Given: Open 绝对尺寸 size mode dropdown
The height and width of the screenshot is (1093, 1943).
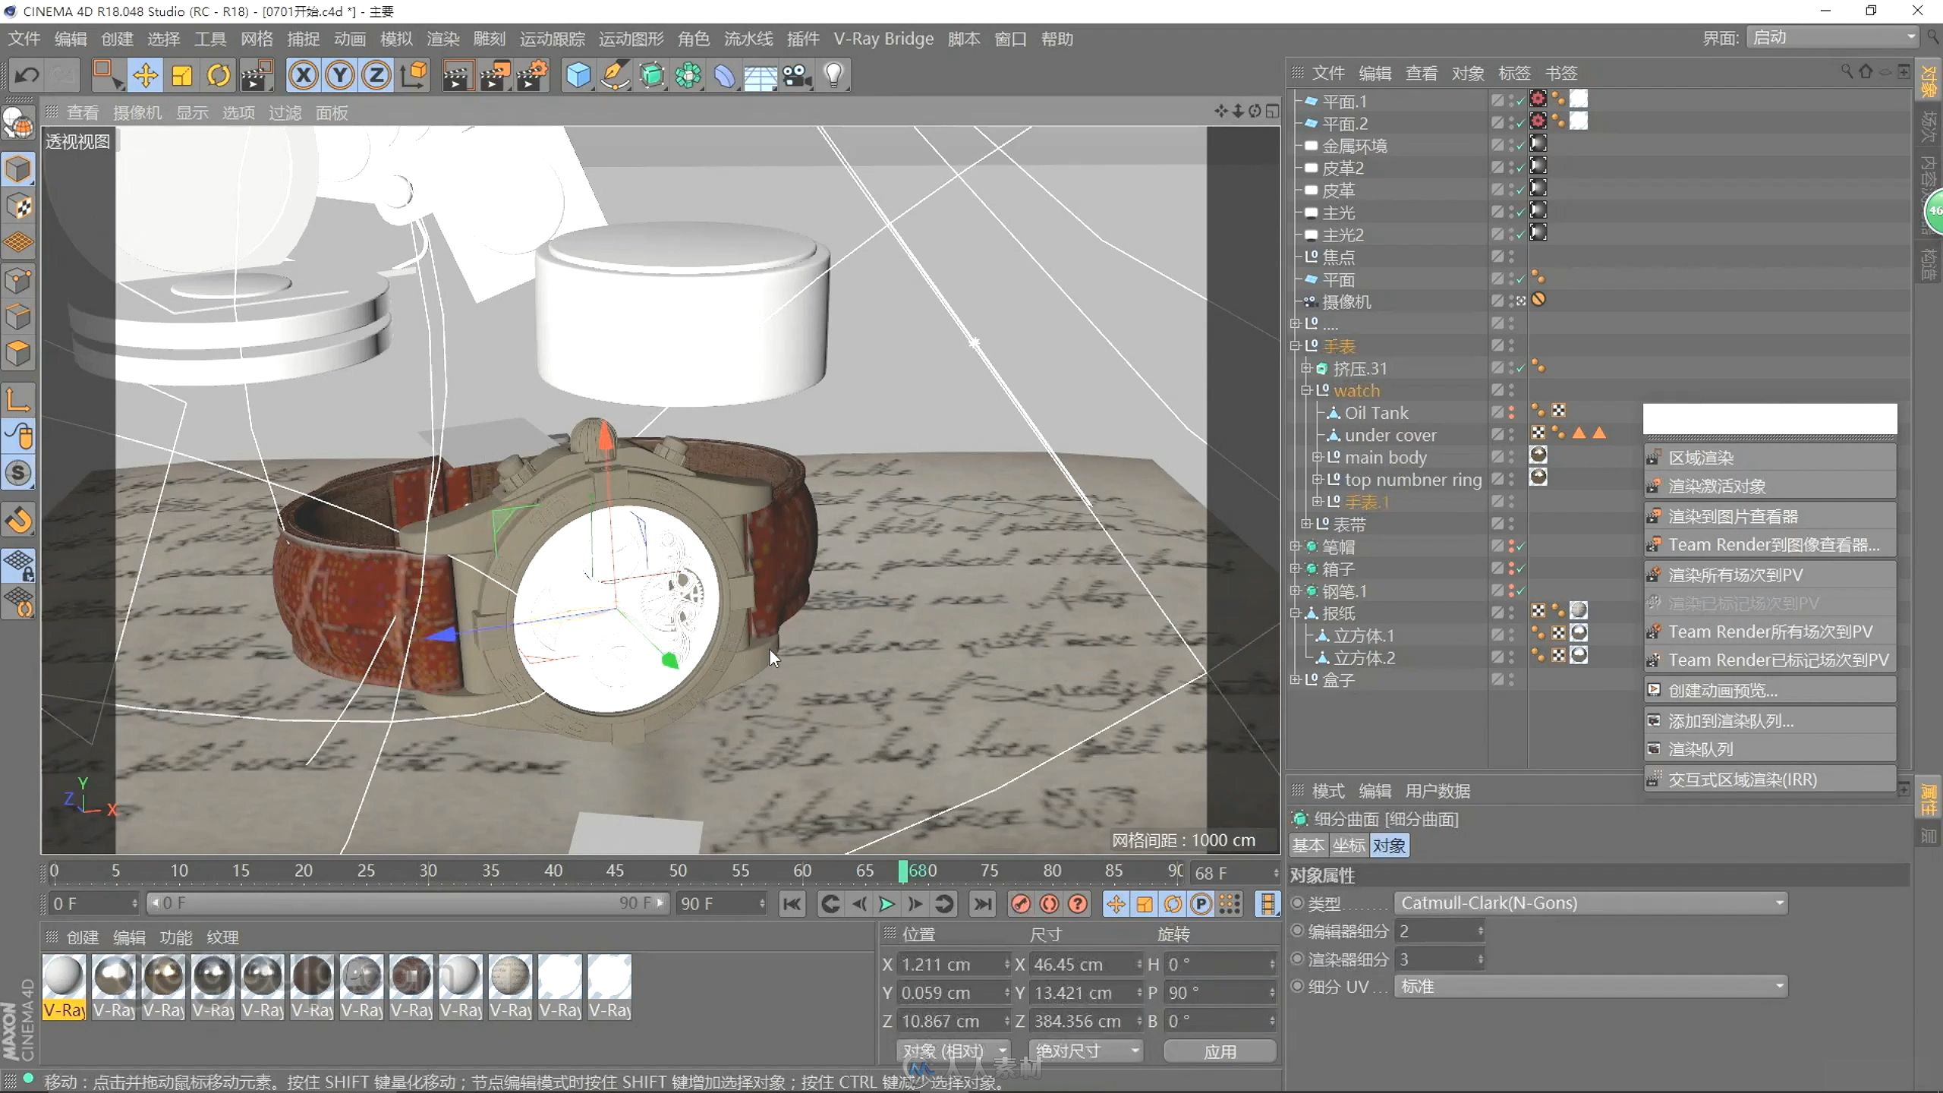Looking at the screenshot, I should (x=1086, y=1050).
